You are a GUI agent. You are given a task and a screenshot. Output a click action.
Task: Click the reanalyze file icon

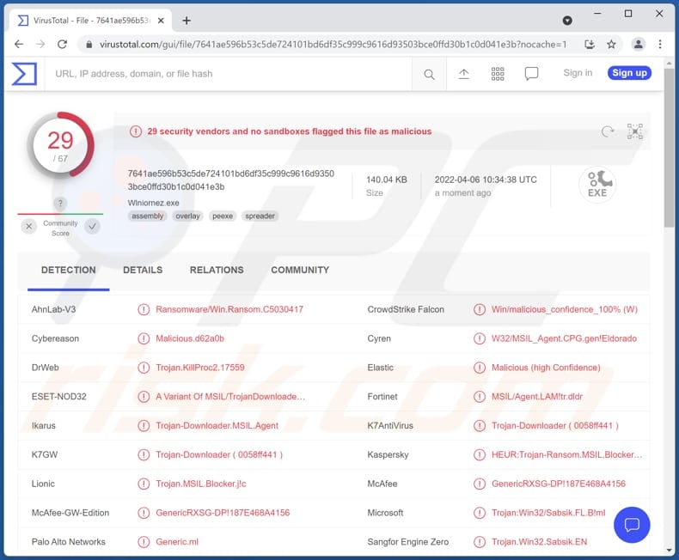tap(608, 131)
